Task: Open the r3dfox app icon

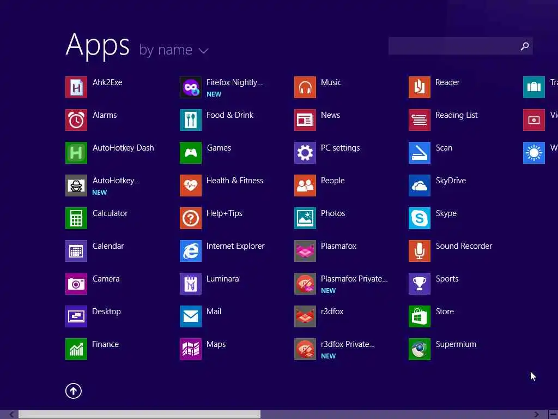Action: pos(305,316)
